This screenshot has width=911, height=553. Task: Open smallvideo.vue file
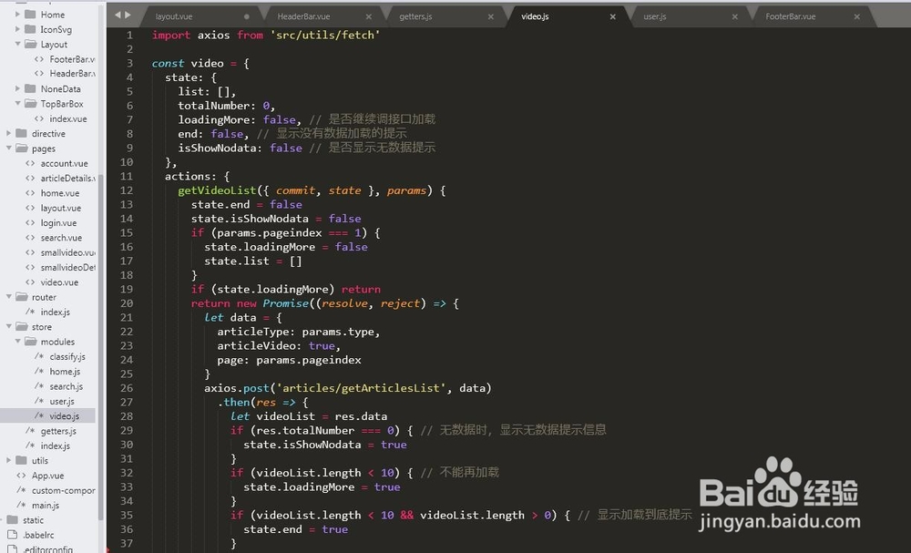tap(68, 252)
